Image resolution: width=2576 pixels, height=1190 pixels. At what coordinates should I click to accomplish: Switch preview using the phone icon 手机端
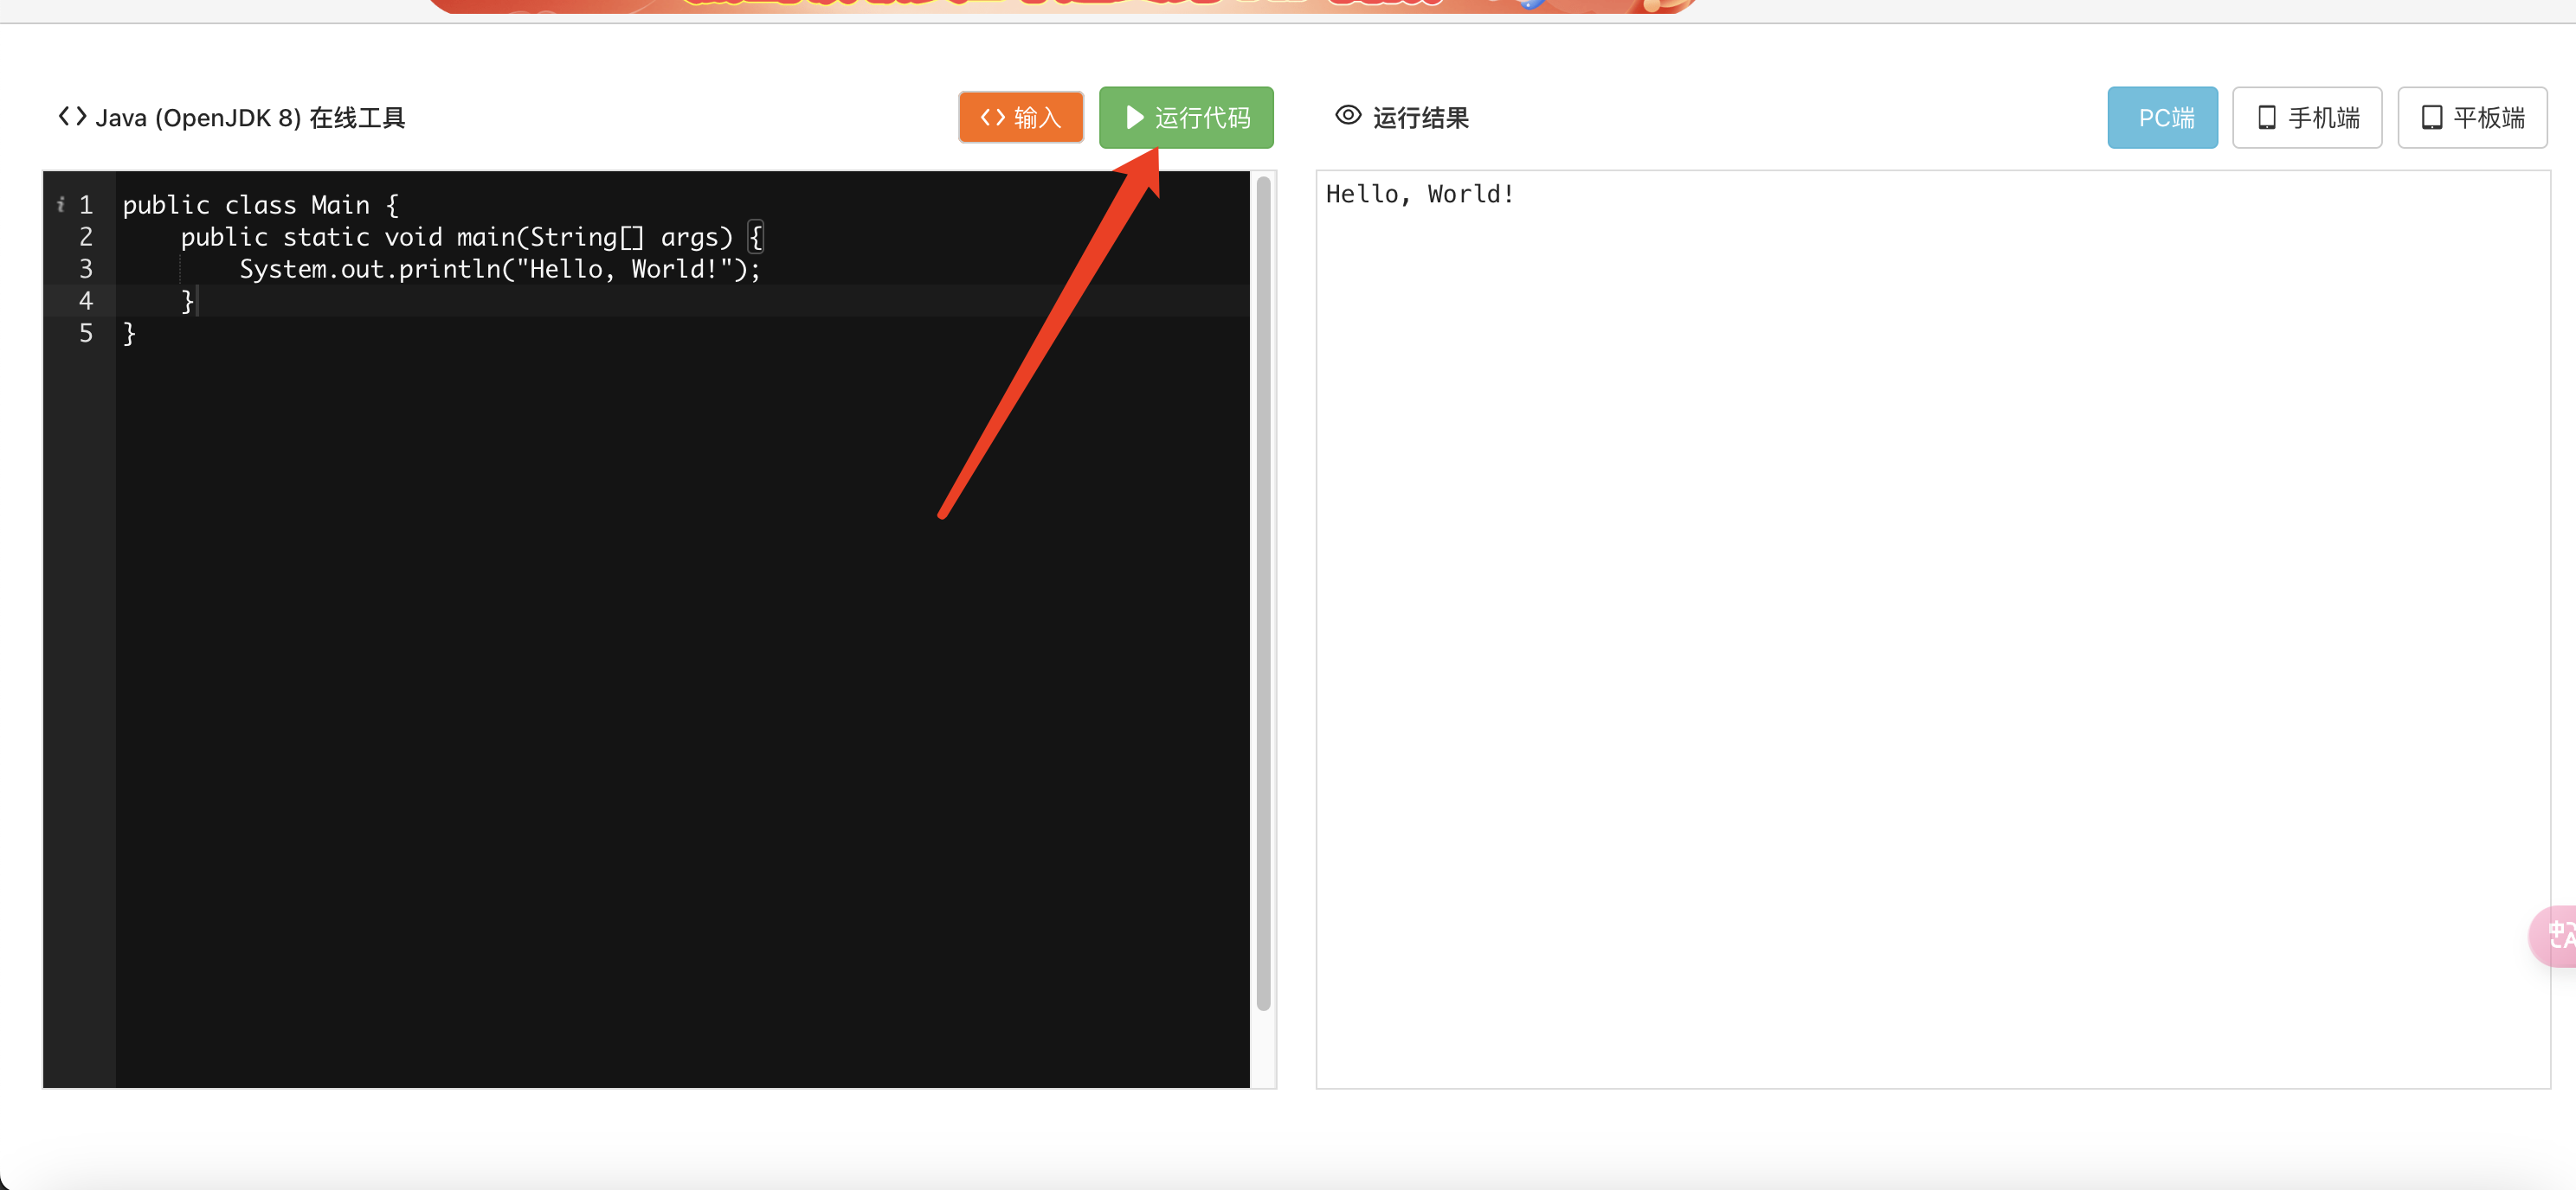pos(2306,118)
